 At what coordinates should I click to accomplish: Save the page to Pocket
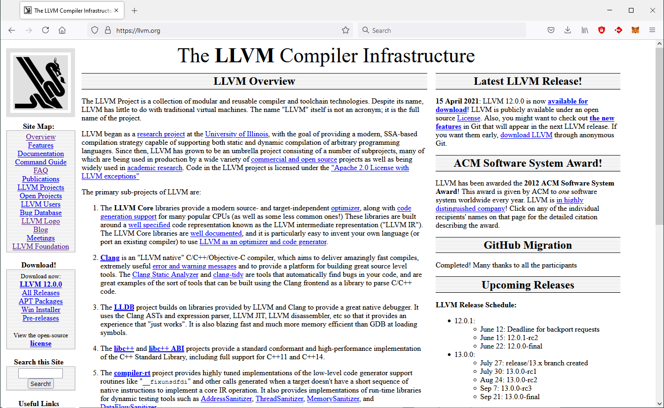point(551,30)
